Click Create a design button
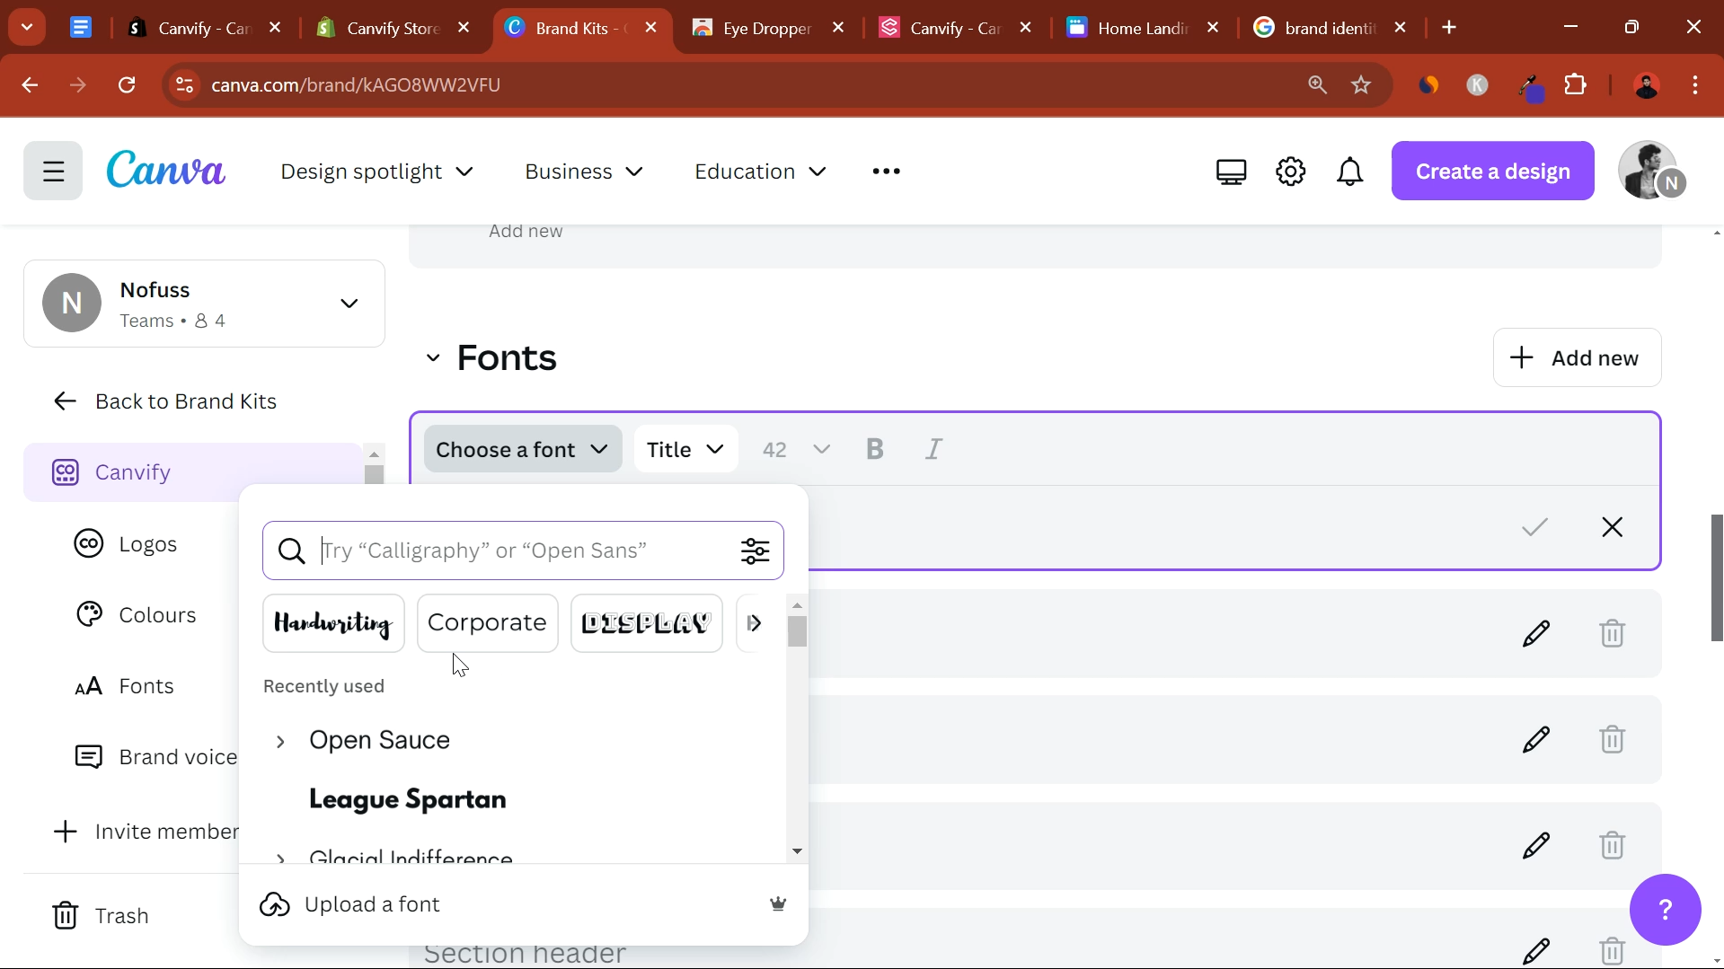Screen dimensions: 1724x969 point(1492,171)
